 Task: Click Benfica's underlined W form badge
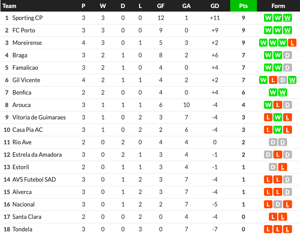tap(283, 92)
